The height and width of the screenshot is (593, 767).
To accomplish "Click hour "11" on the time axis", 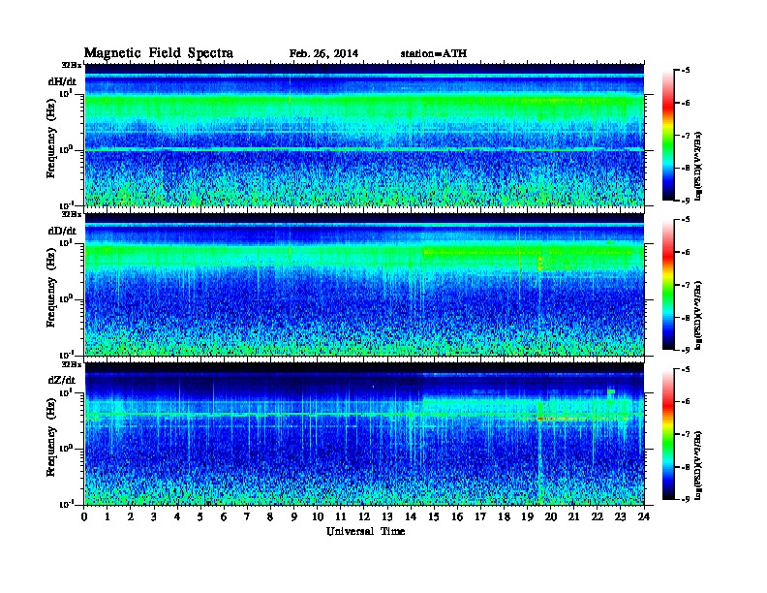I will (341, 516).
